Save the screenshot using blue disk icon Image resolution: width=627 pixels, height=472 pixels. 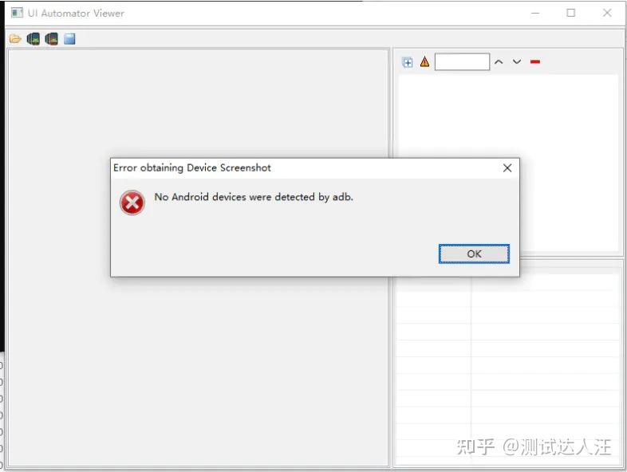click(x=69, y=39)
